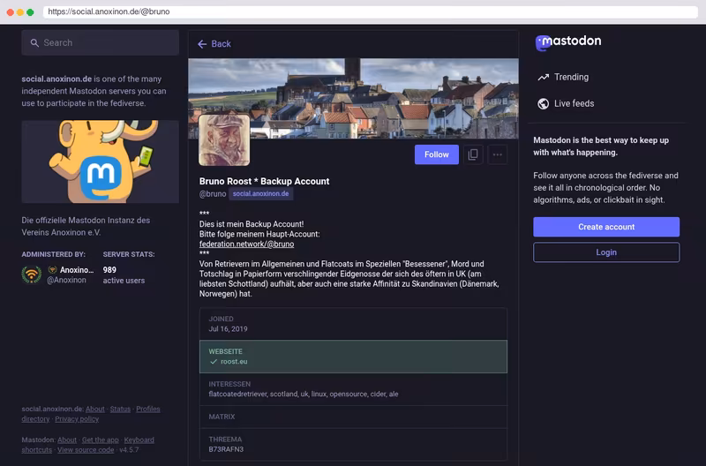Open Trending from the arrow icon
This screenshot has width=706, height=466.
(544, 77)
